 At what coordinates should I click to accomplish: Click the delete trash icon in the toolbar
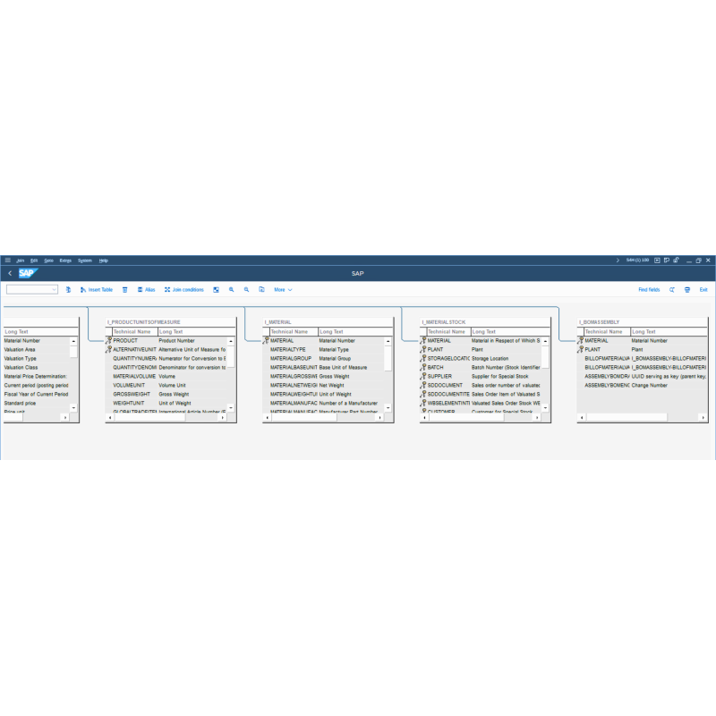(125, 289)
